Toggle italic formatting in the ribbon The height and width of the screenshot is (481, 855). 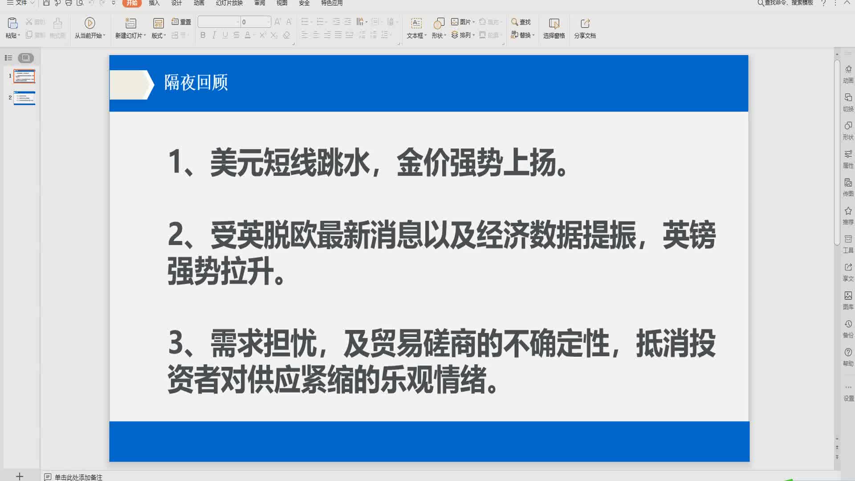[214, 35]
